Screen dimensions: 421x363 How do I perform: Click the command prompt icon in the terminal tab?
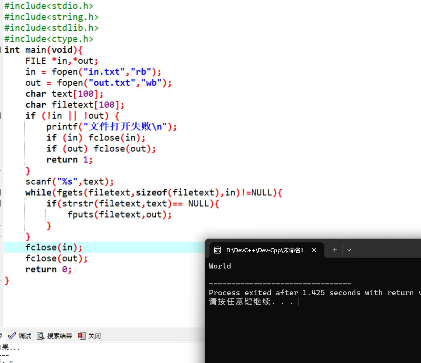click(218, 250)
